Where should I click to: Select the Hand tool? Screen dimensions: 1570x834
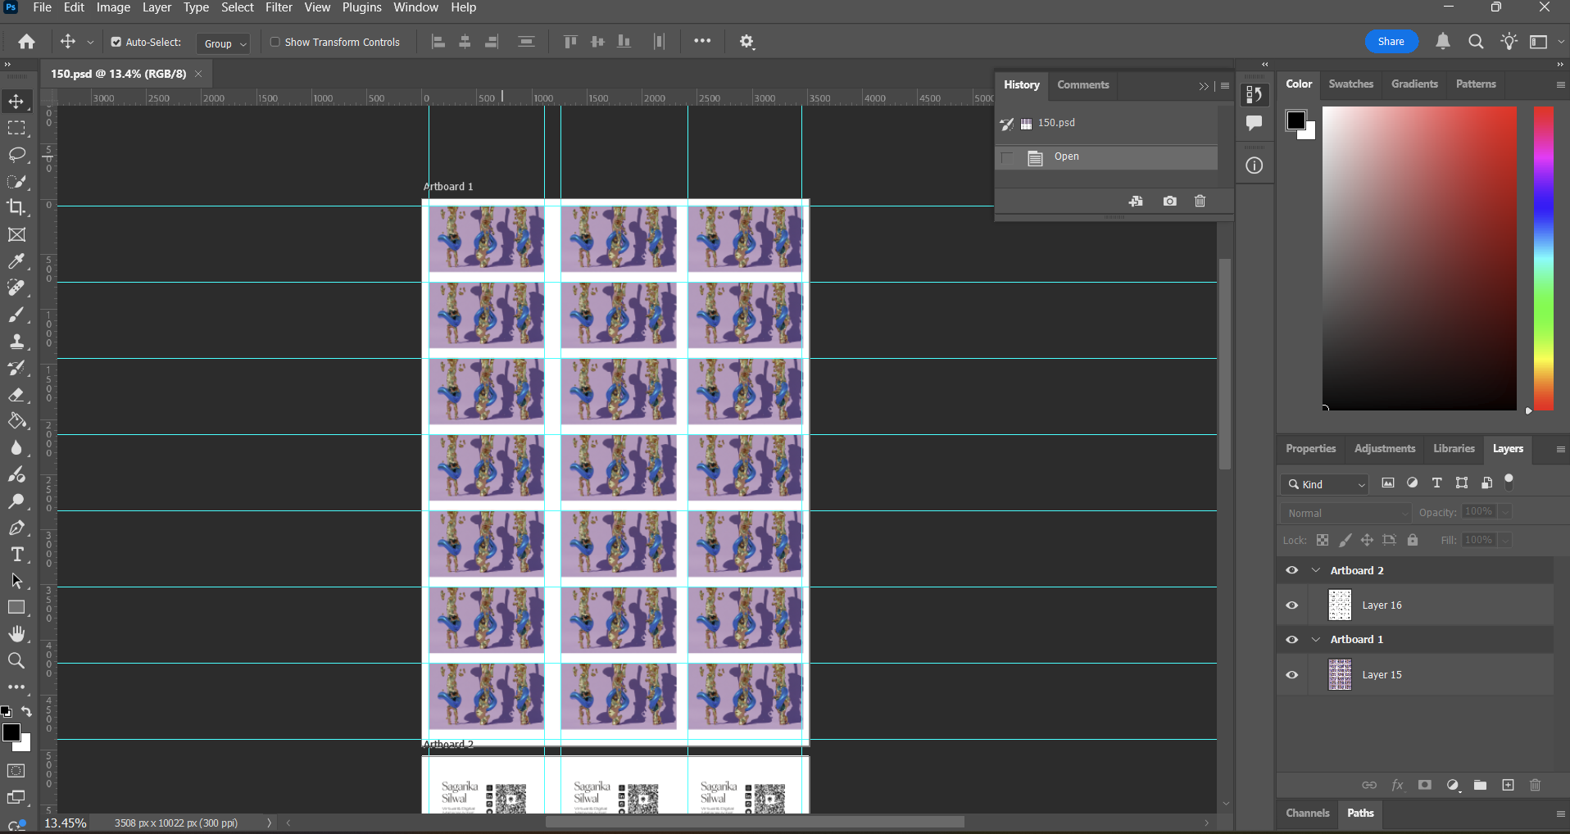(16, 634)
